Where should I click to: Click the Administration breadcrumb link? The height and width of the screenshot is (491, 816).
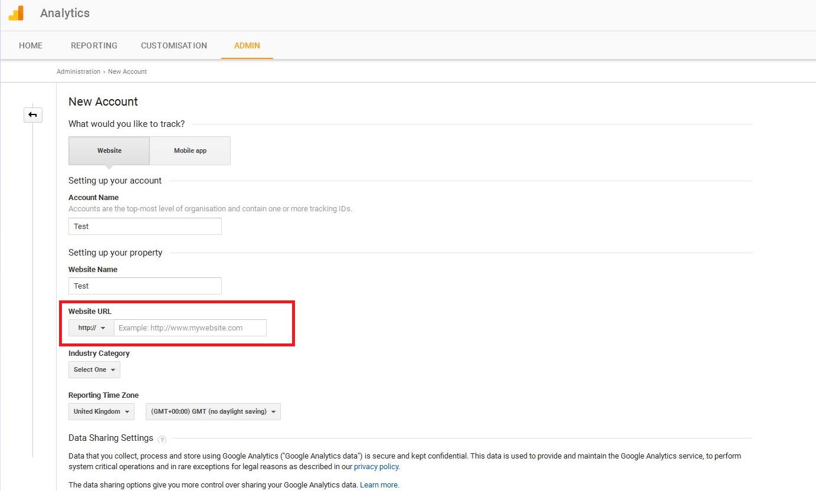click(78, 71)
